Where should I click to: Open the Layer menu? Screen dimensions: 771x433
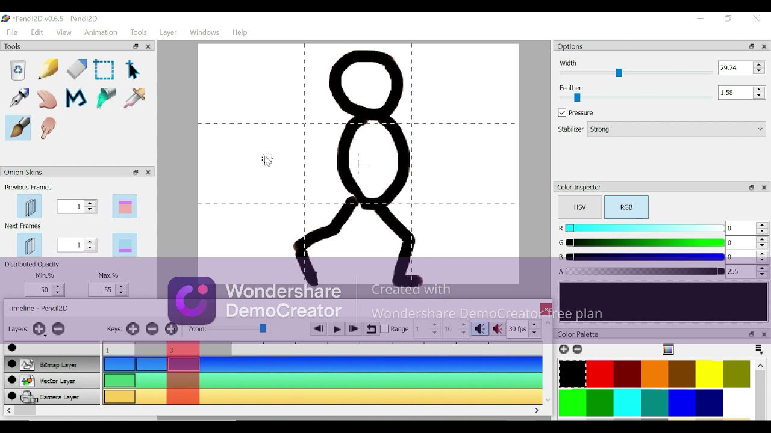pos(168,32)
